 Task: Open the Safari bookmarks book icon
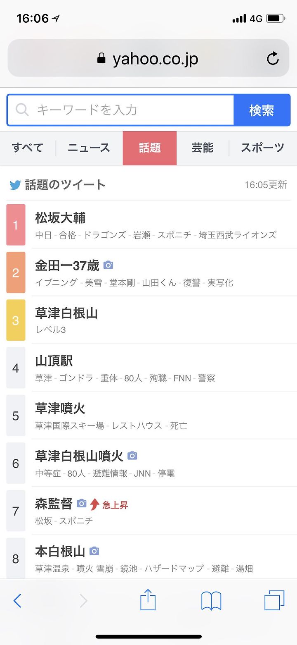pyautogui.click(x=211, y=601)
